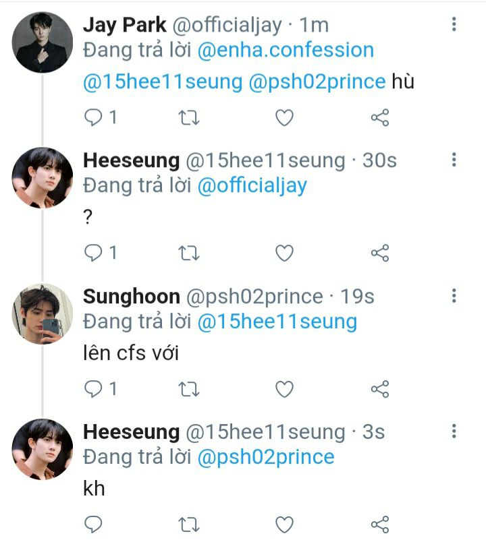Retweet Jay Park's tweet
This screenshot has width=486, height=540.
(188, 118)
